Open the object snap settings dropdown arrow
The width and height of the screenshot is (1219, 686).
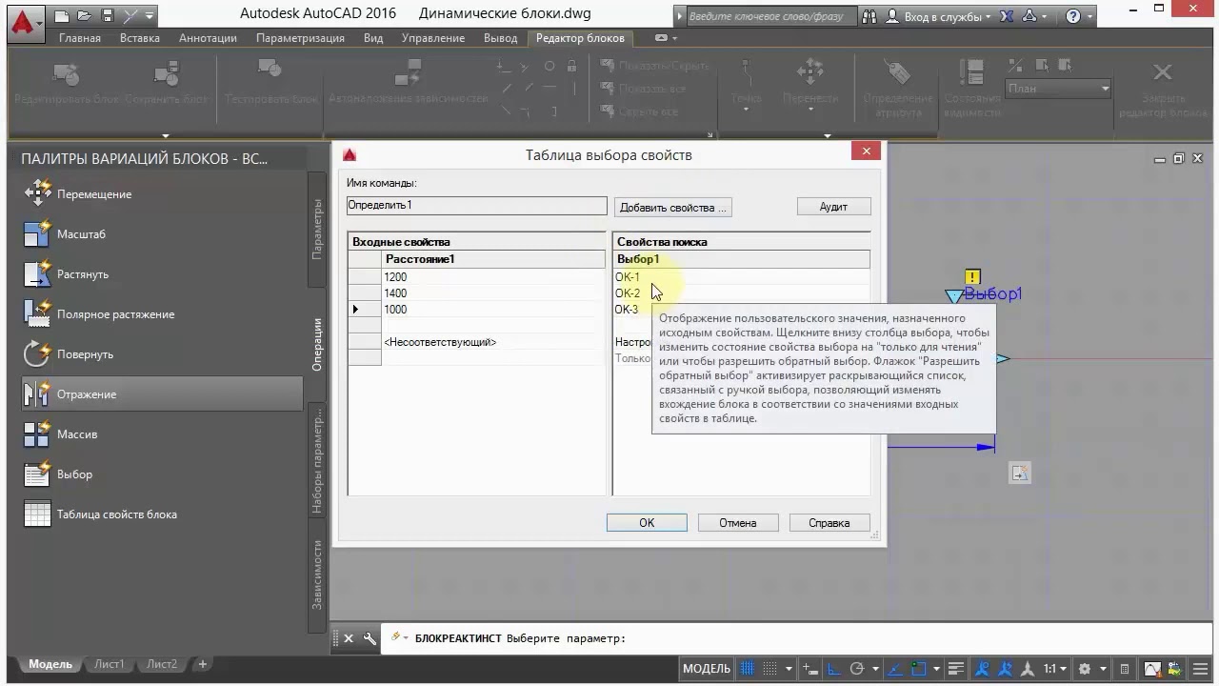pos(936,669)
